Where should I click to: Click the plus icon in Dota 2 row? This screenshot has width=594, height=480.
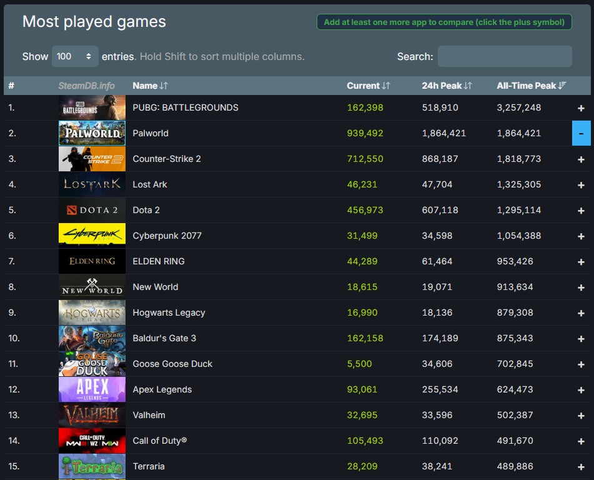click(x=581, y=211)
